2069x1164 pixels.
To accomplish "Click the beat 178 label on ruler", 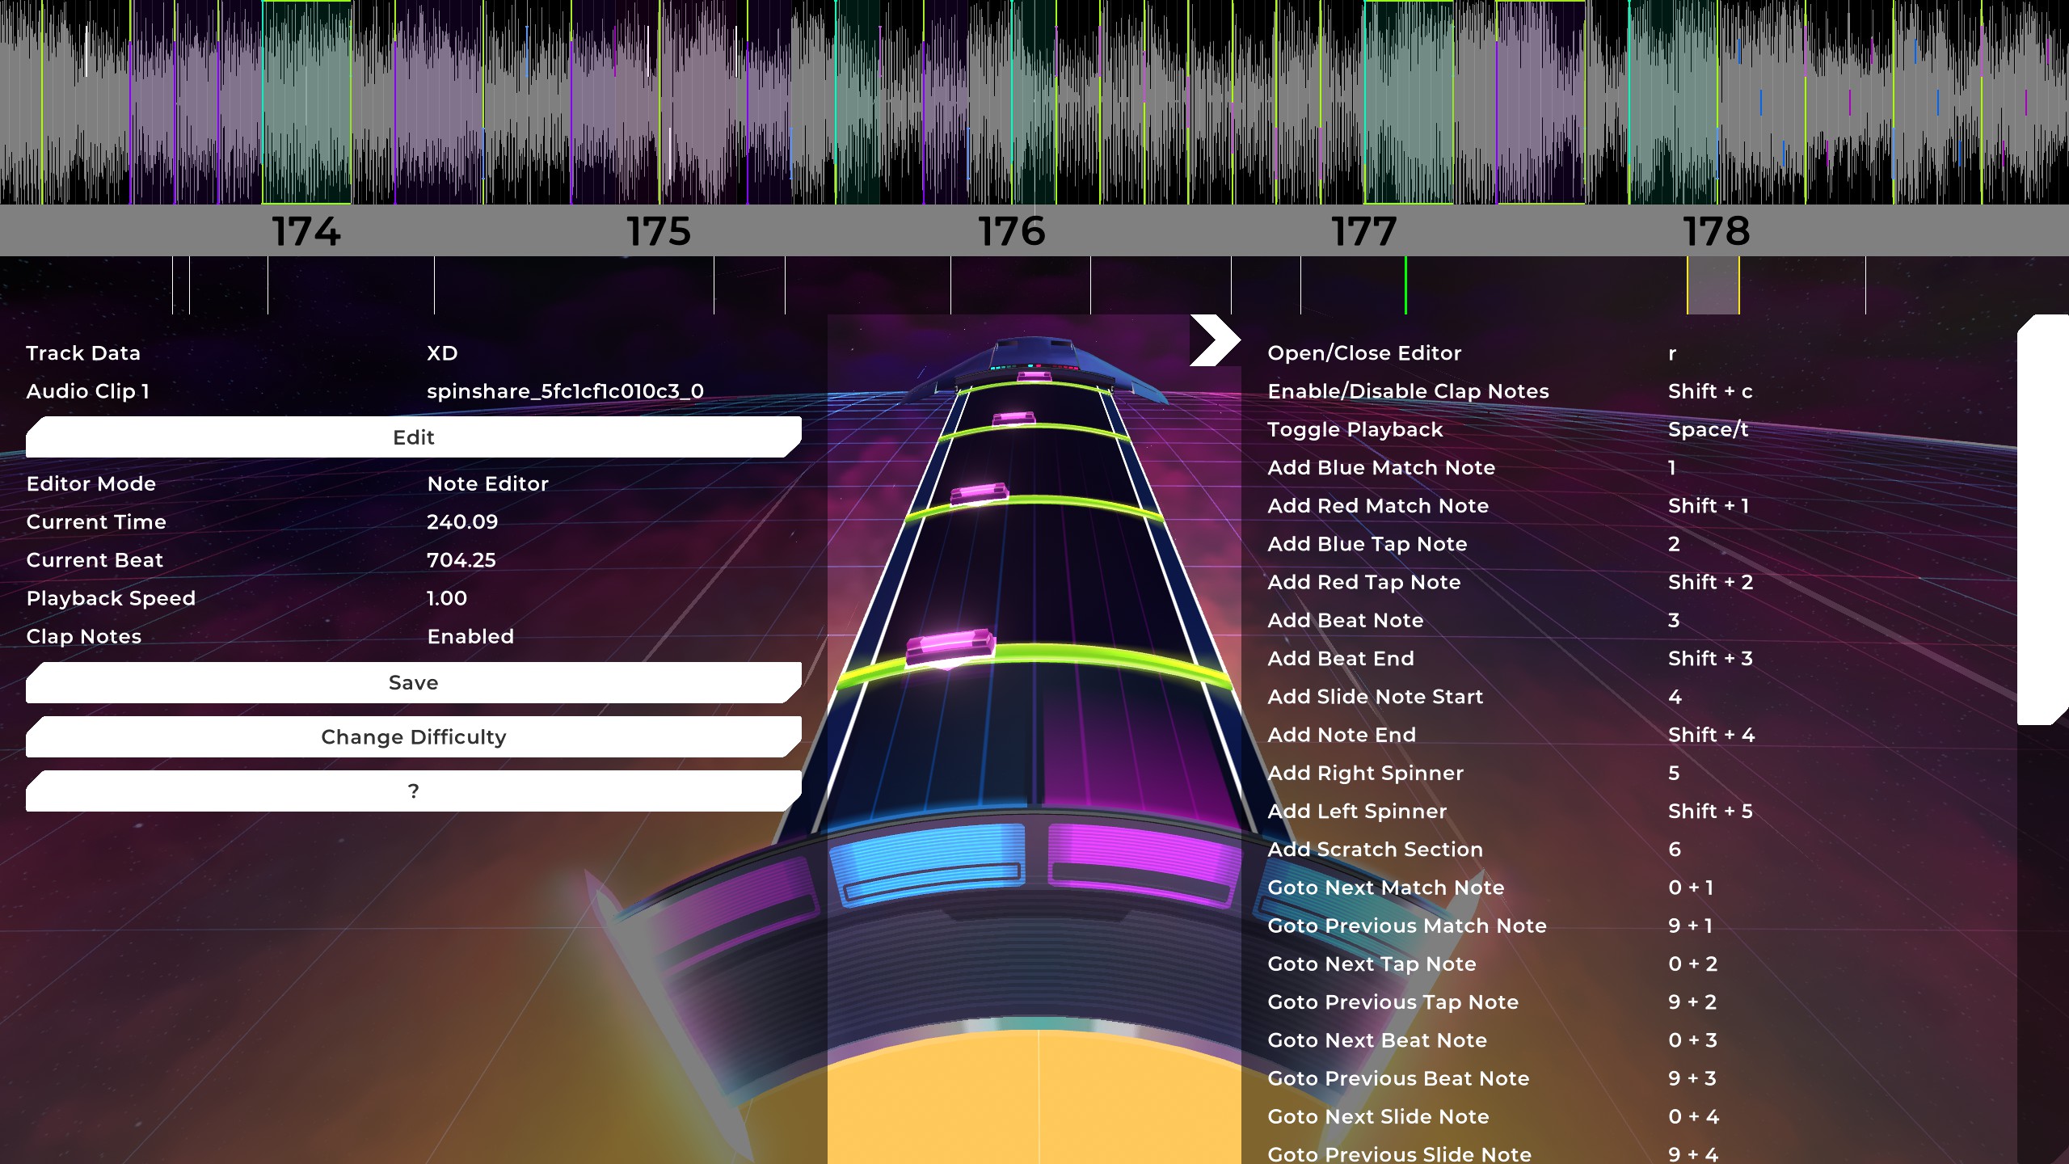I will [x=1716, y=232].
